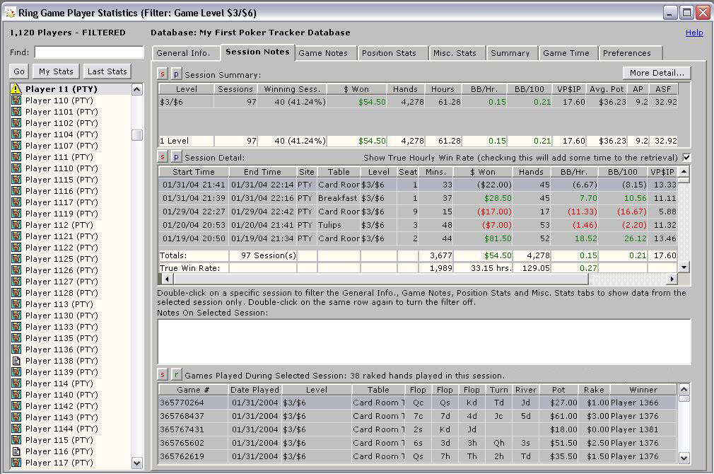
Task: Click the 's' icon beside Games Played
Action: pos(162,375)
